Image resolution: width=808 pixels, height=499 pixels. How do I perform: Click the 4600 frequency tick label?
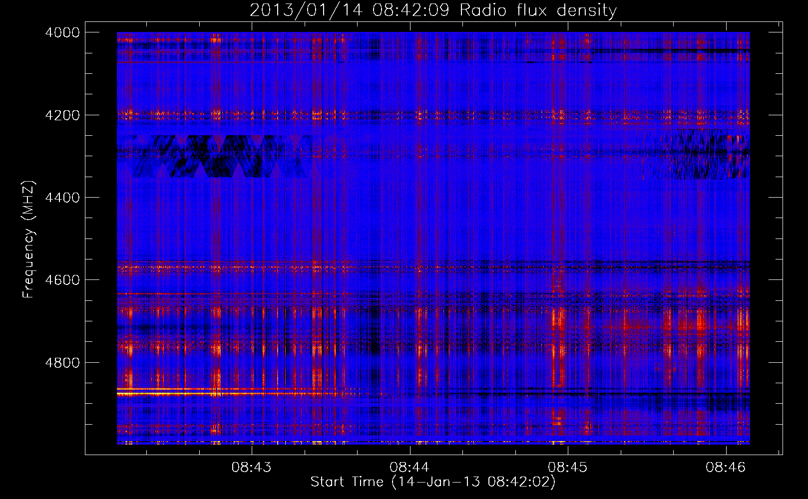[x=62, y=280]
